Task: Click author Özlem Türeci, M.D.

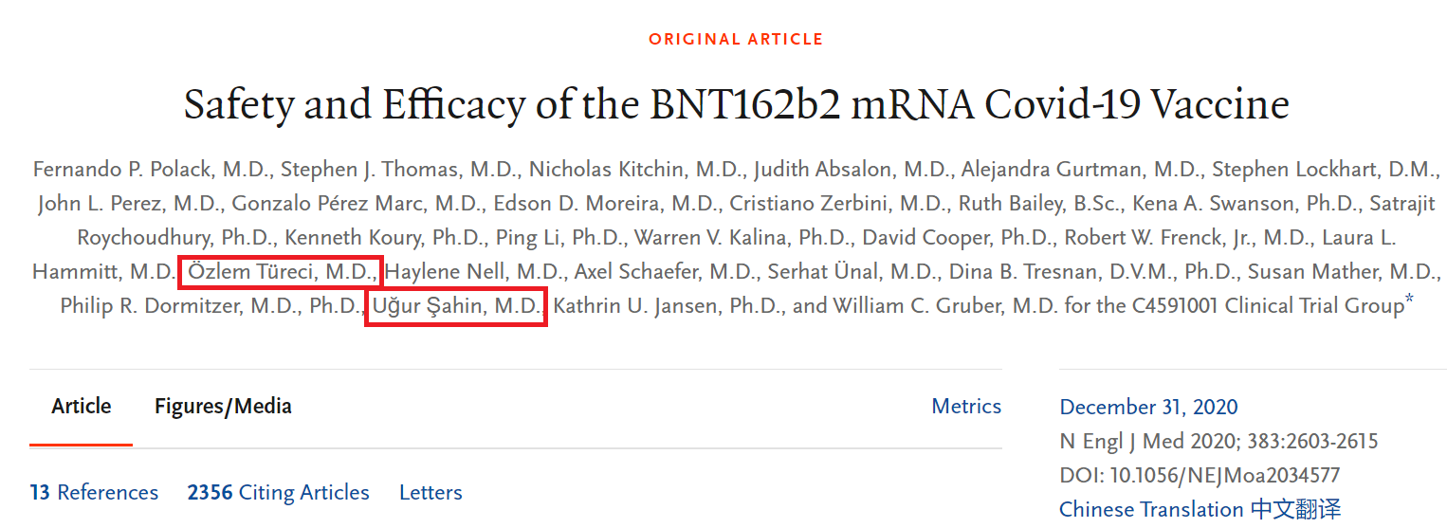Action: click(x=281, y=272)
